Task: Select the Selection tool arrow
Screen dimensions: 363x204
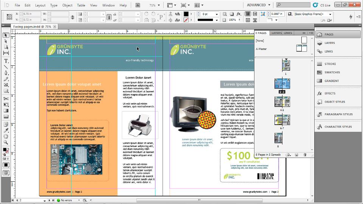Action: pyautogui.click(x=6, y=35)
